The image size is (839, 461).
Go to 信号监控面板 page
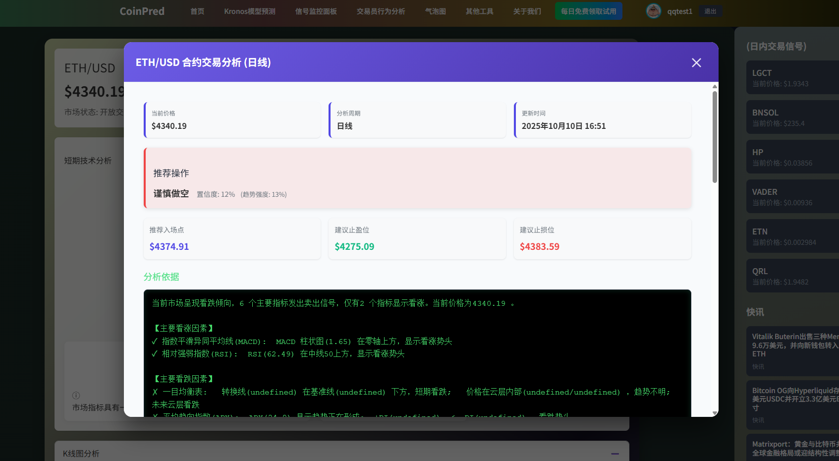pyautogui.click(x=316, y=11)
